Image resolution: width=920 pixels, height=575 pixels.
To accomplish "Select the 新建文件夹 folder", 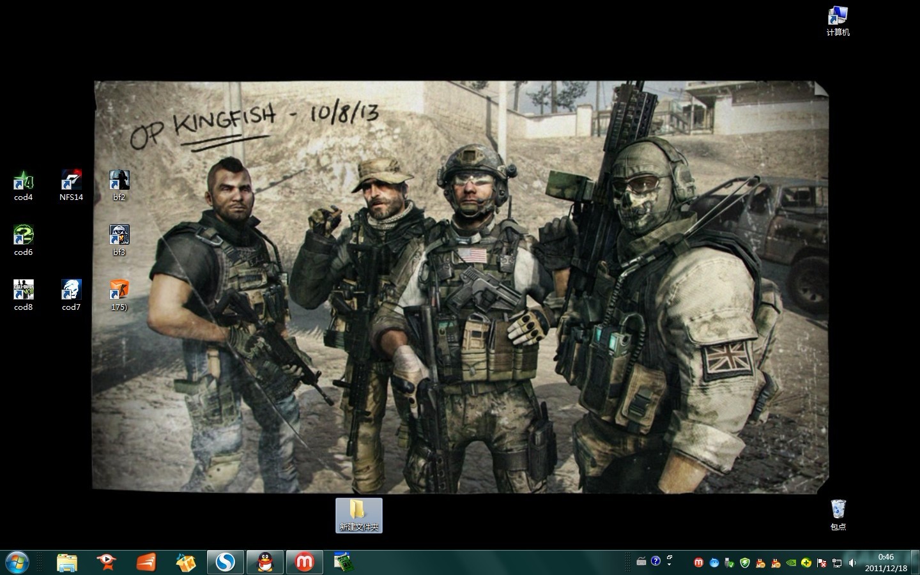I will (359, 516).
